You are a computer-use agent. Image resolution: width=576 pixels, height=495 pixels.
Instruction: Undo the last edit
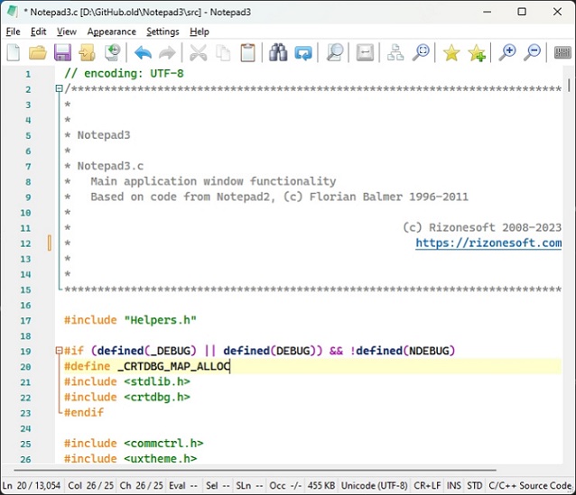(143, 53)
